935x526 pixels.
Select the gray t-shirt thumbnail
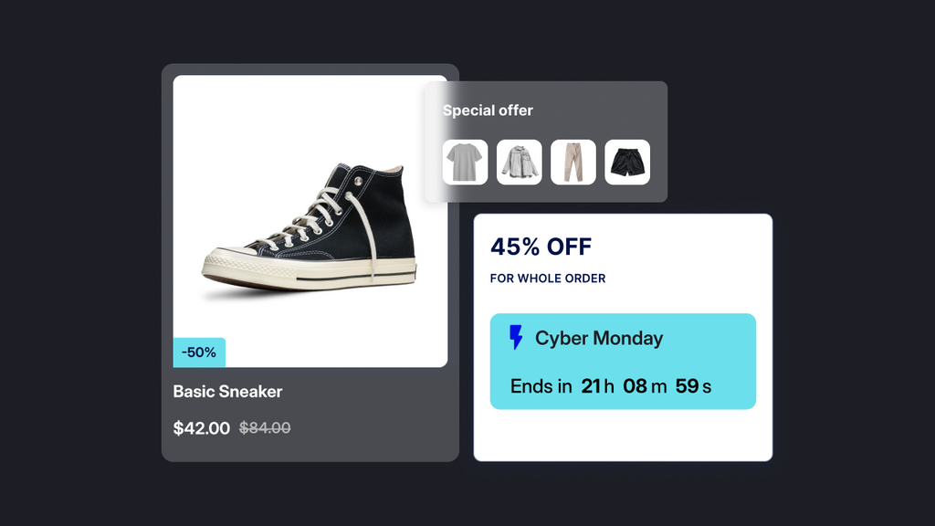point(465,163)
